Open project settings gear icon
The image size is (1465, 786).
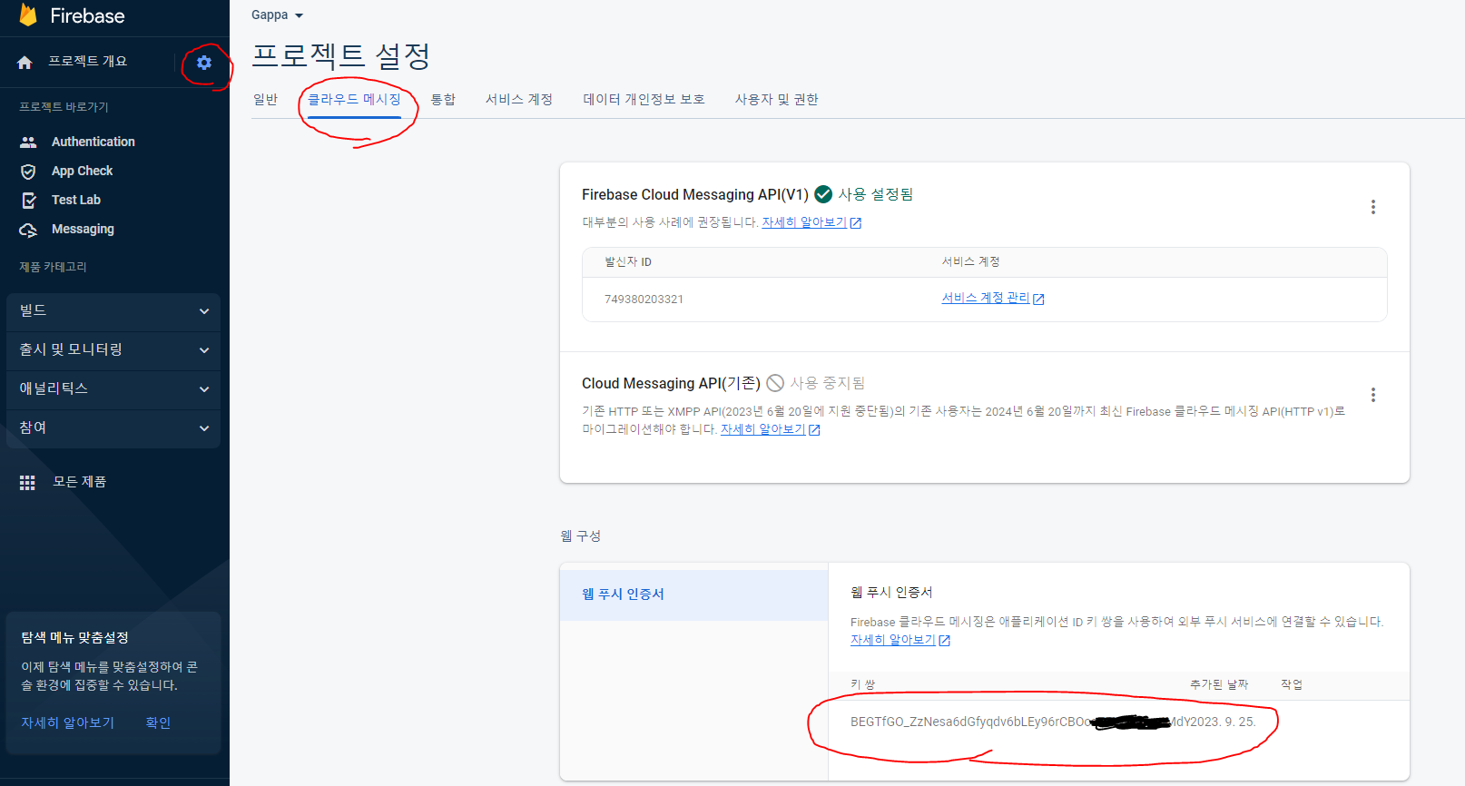204,63
